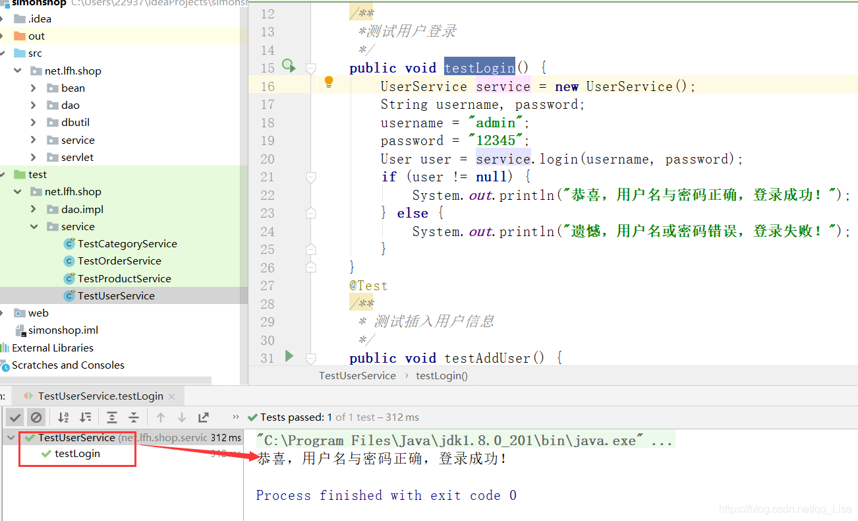
Task: Click java.exe command line in console
Action: pos(465,441)
